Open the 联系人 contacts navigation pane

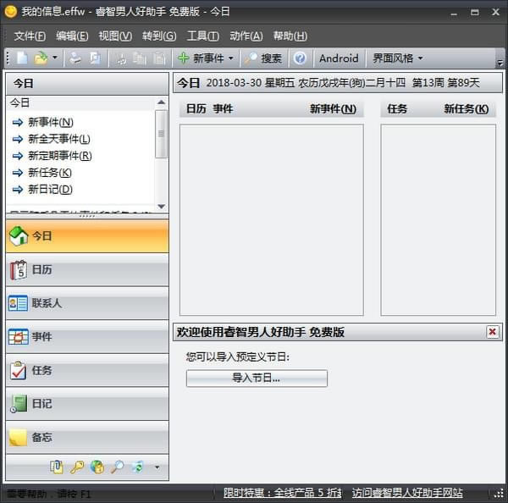click(x=87, y=303)
